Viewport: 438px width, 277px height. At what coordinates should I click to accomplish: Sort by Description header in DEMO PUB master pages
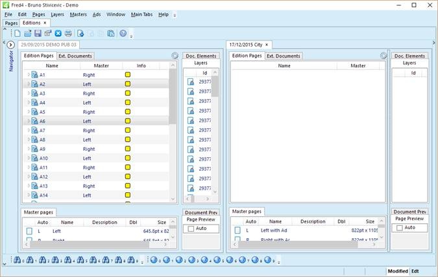(x=104, y=222)
